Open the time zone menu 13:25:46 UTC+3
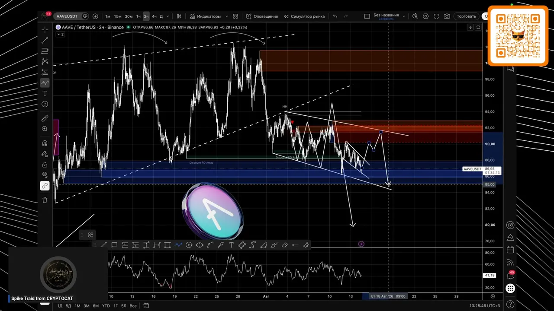 tap(484, 306)
